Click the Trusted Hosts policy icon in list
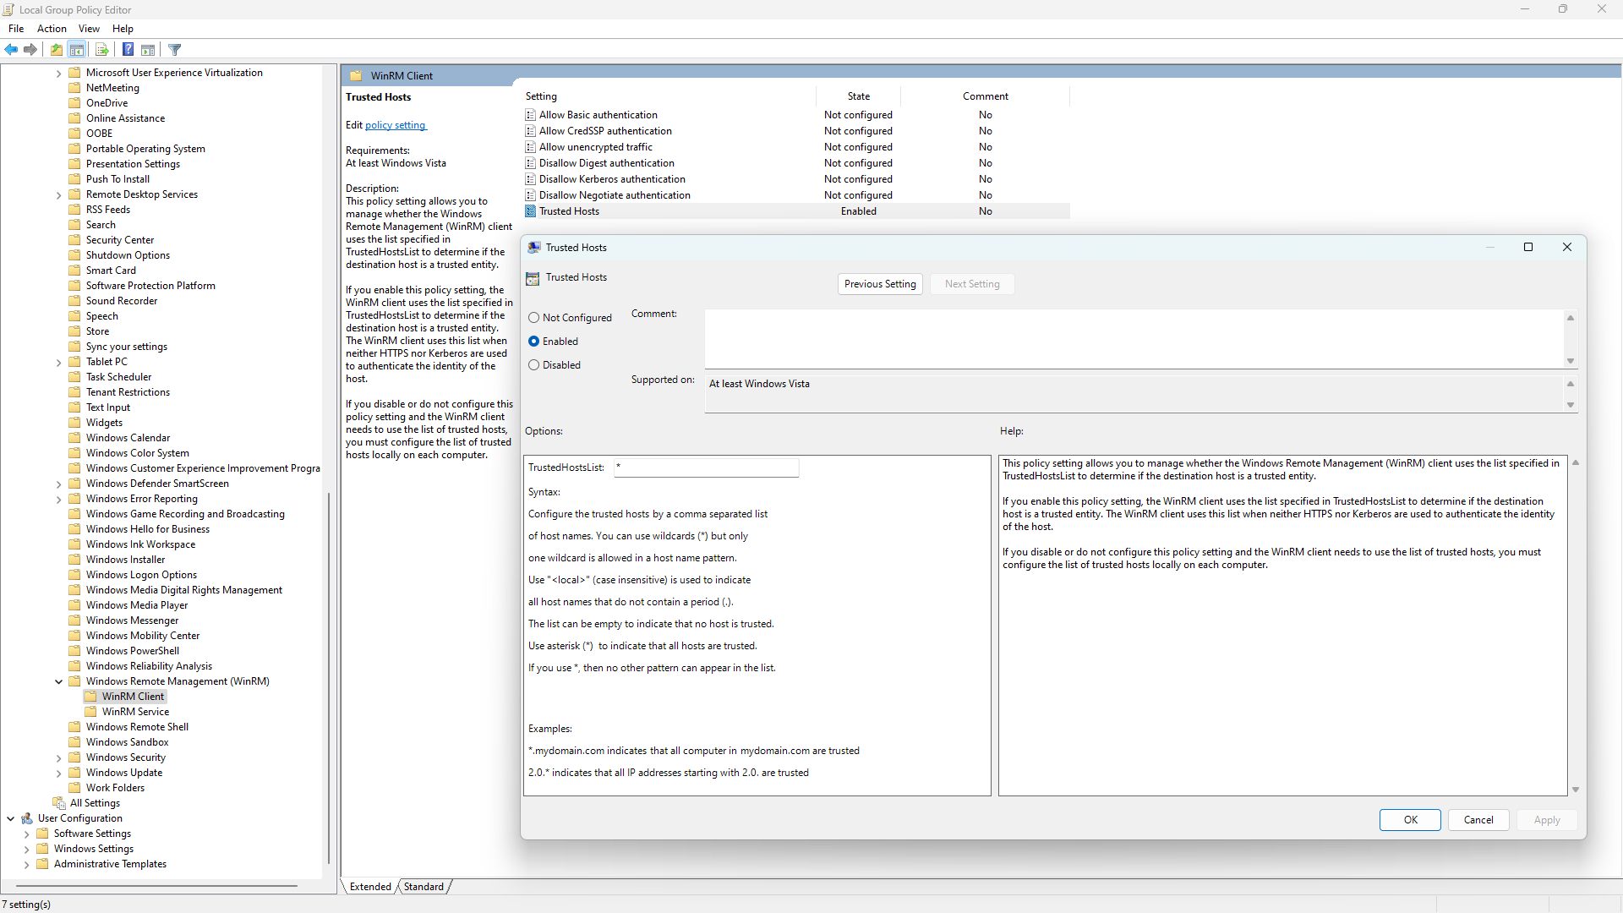The width and height of the screenshot is (1623, 913). pos(531,211)
